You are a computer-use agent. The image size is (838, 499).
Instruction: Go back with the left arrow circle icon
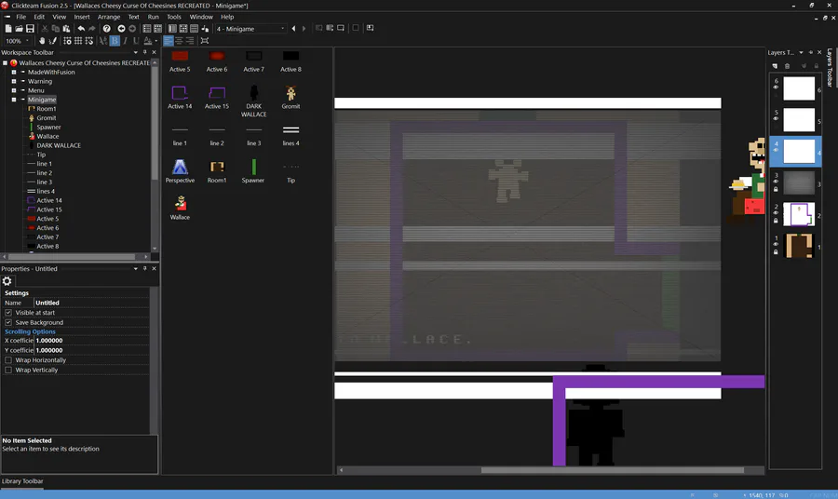(x=121, y=28)
